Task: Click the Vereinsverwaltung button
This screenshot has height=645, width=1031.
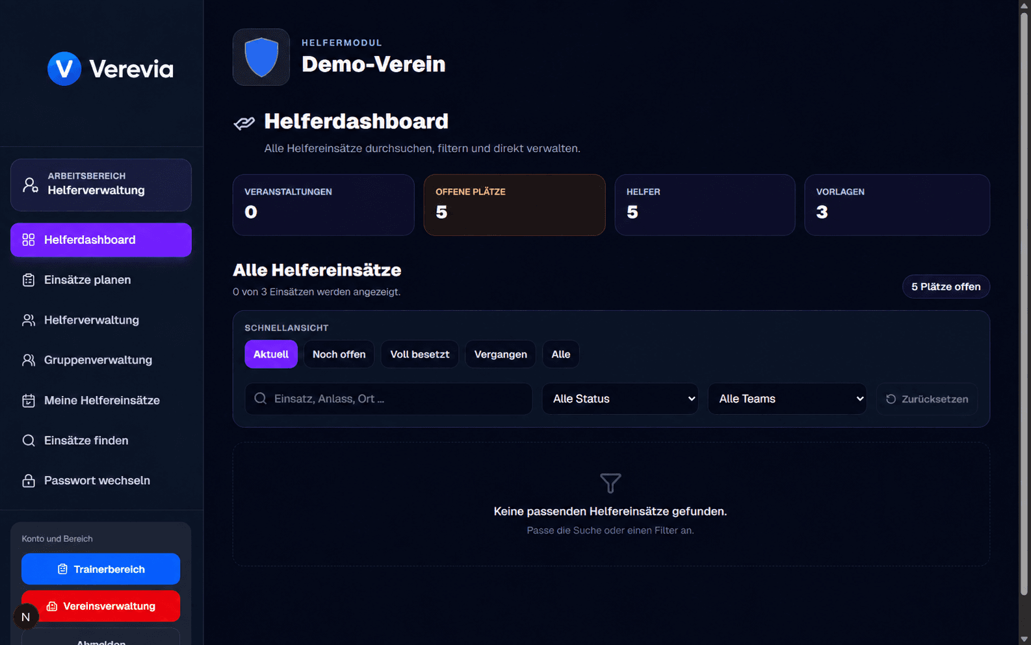Action: coord(101,606)
